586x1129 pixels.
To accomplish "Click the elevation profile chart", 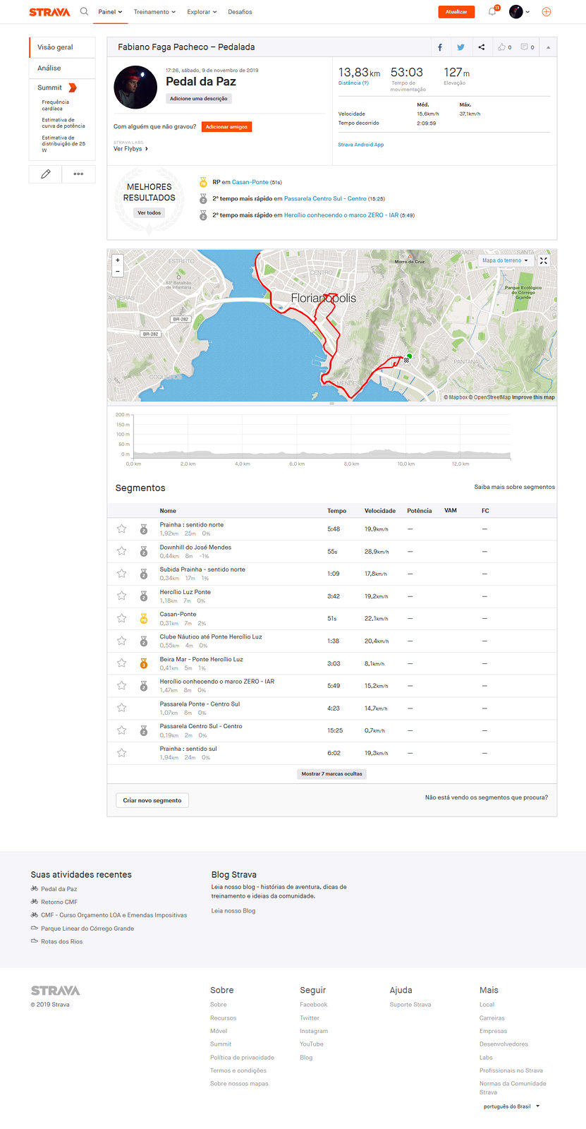I will (322, 436).
